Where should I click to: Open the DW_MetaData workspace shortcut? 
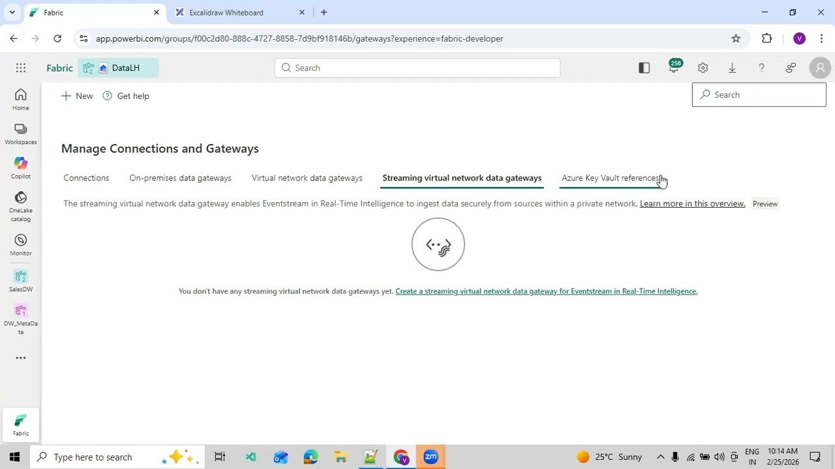pyautogui.click(x=21, y=319)
